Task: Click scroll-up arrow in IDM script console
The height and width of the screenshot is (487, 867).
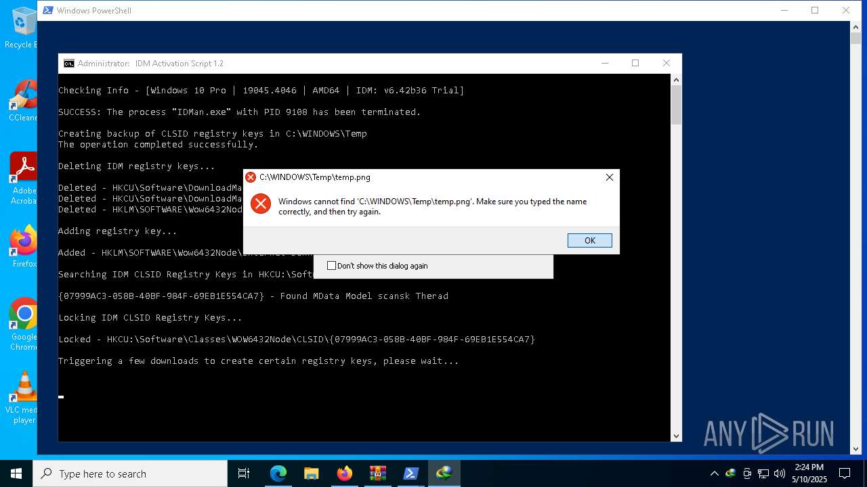Action: click(676, 80)
